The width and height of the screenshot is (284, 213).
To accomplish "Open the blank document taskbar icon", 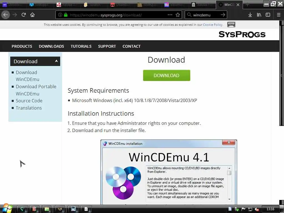I will click(x=86, y=209).
